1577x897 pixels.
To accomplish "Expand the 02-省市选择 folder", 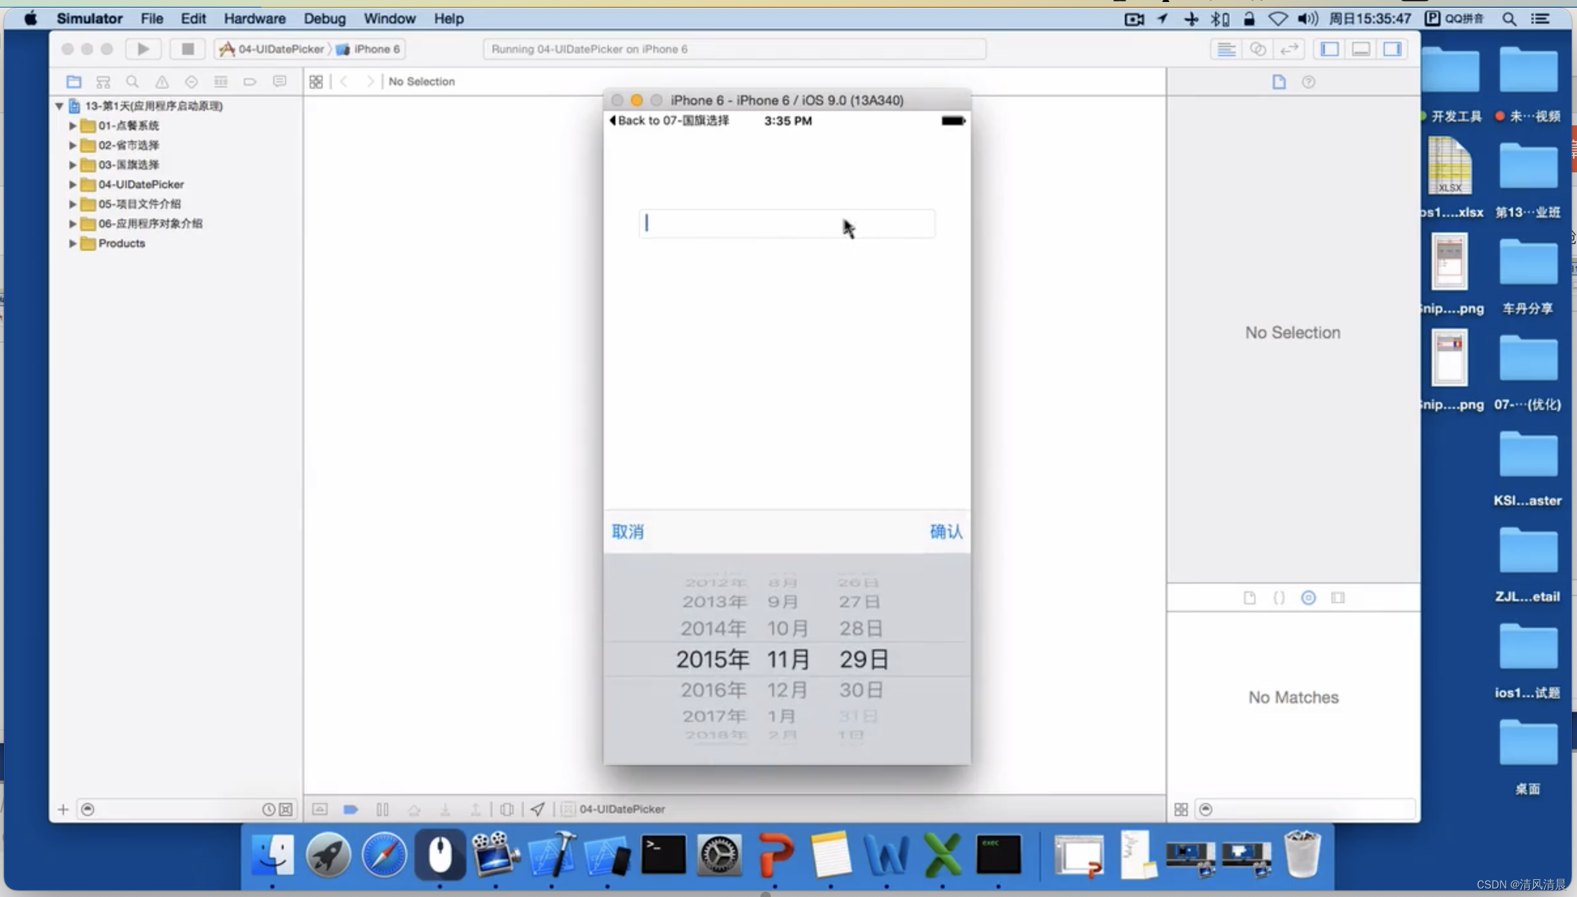I will [x=73, y=145].
